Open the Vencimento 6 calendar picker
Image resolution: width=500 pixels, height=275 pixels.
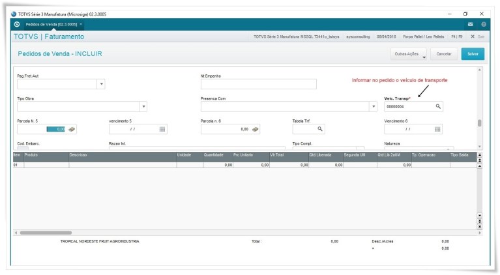click(x=437, y=129)
